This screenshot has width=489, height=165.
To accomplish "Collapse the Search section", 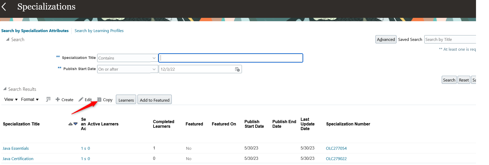I will coord(8,39).
